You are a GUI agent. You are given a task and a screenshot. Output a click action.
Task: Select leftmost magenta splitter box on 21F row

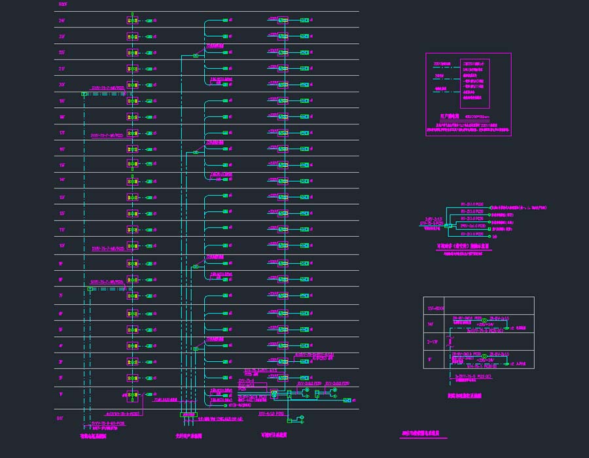[132, 69]
